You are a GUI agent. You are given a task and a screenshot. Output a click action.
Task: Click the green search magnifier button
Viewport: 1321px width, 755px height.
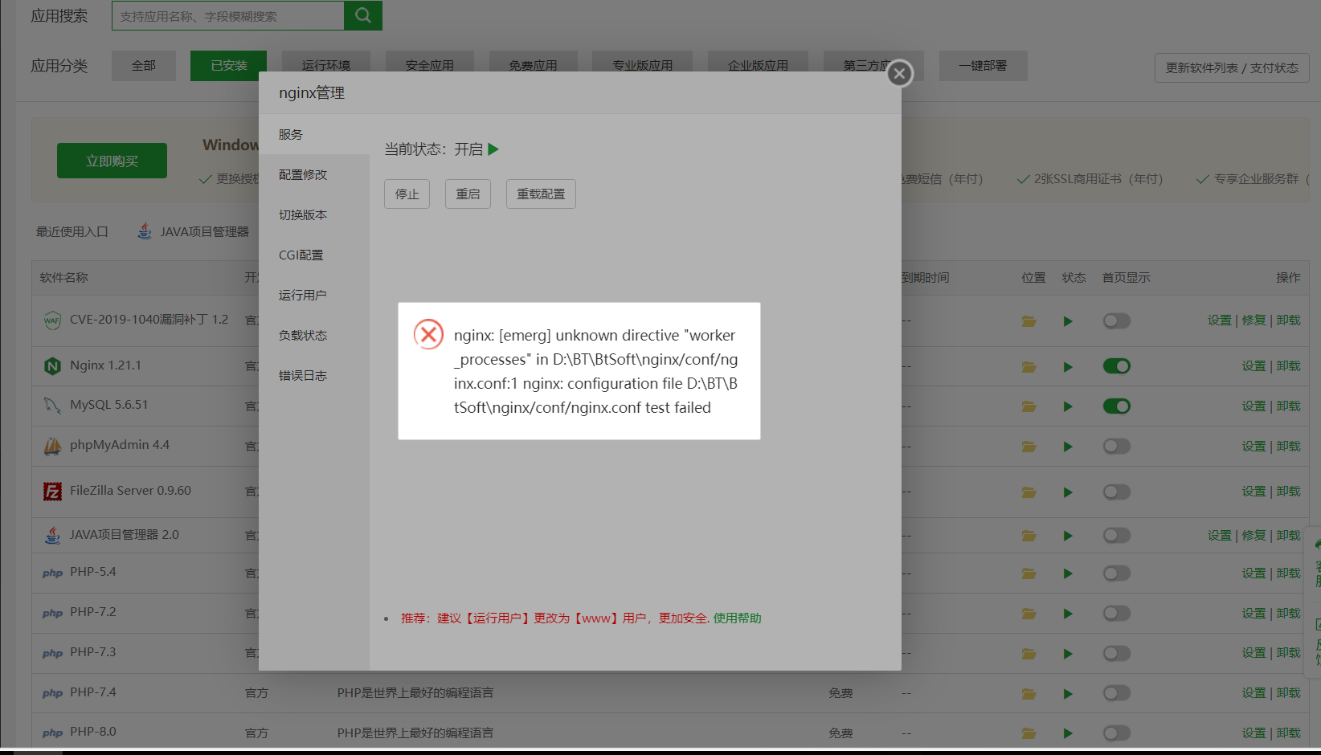click(x=362, y=15)
